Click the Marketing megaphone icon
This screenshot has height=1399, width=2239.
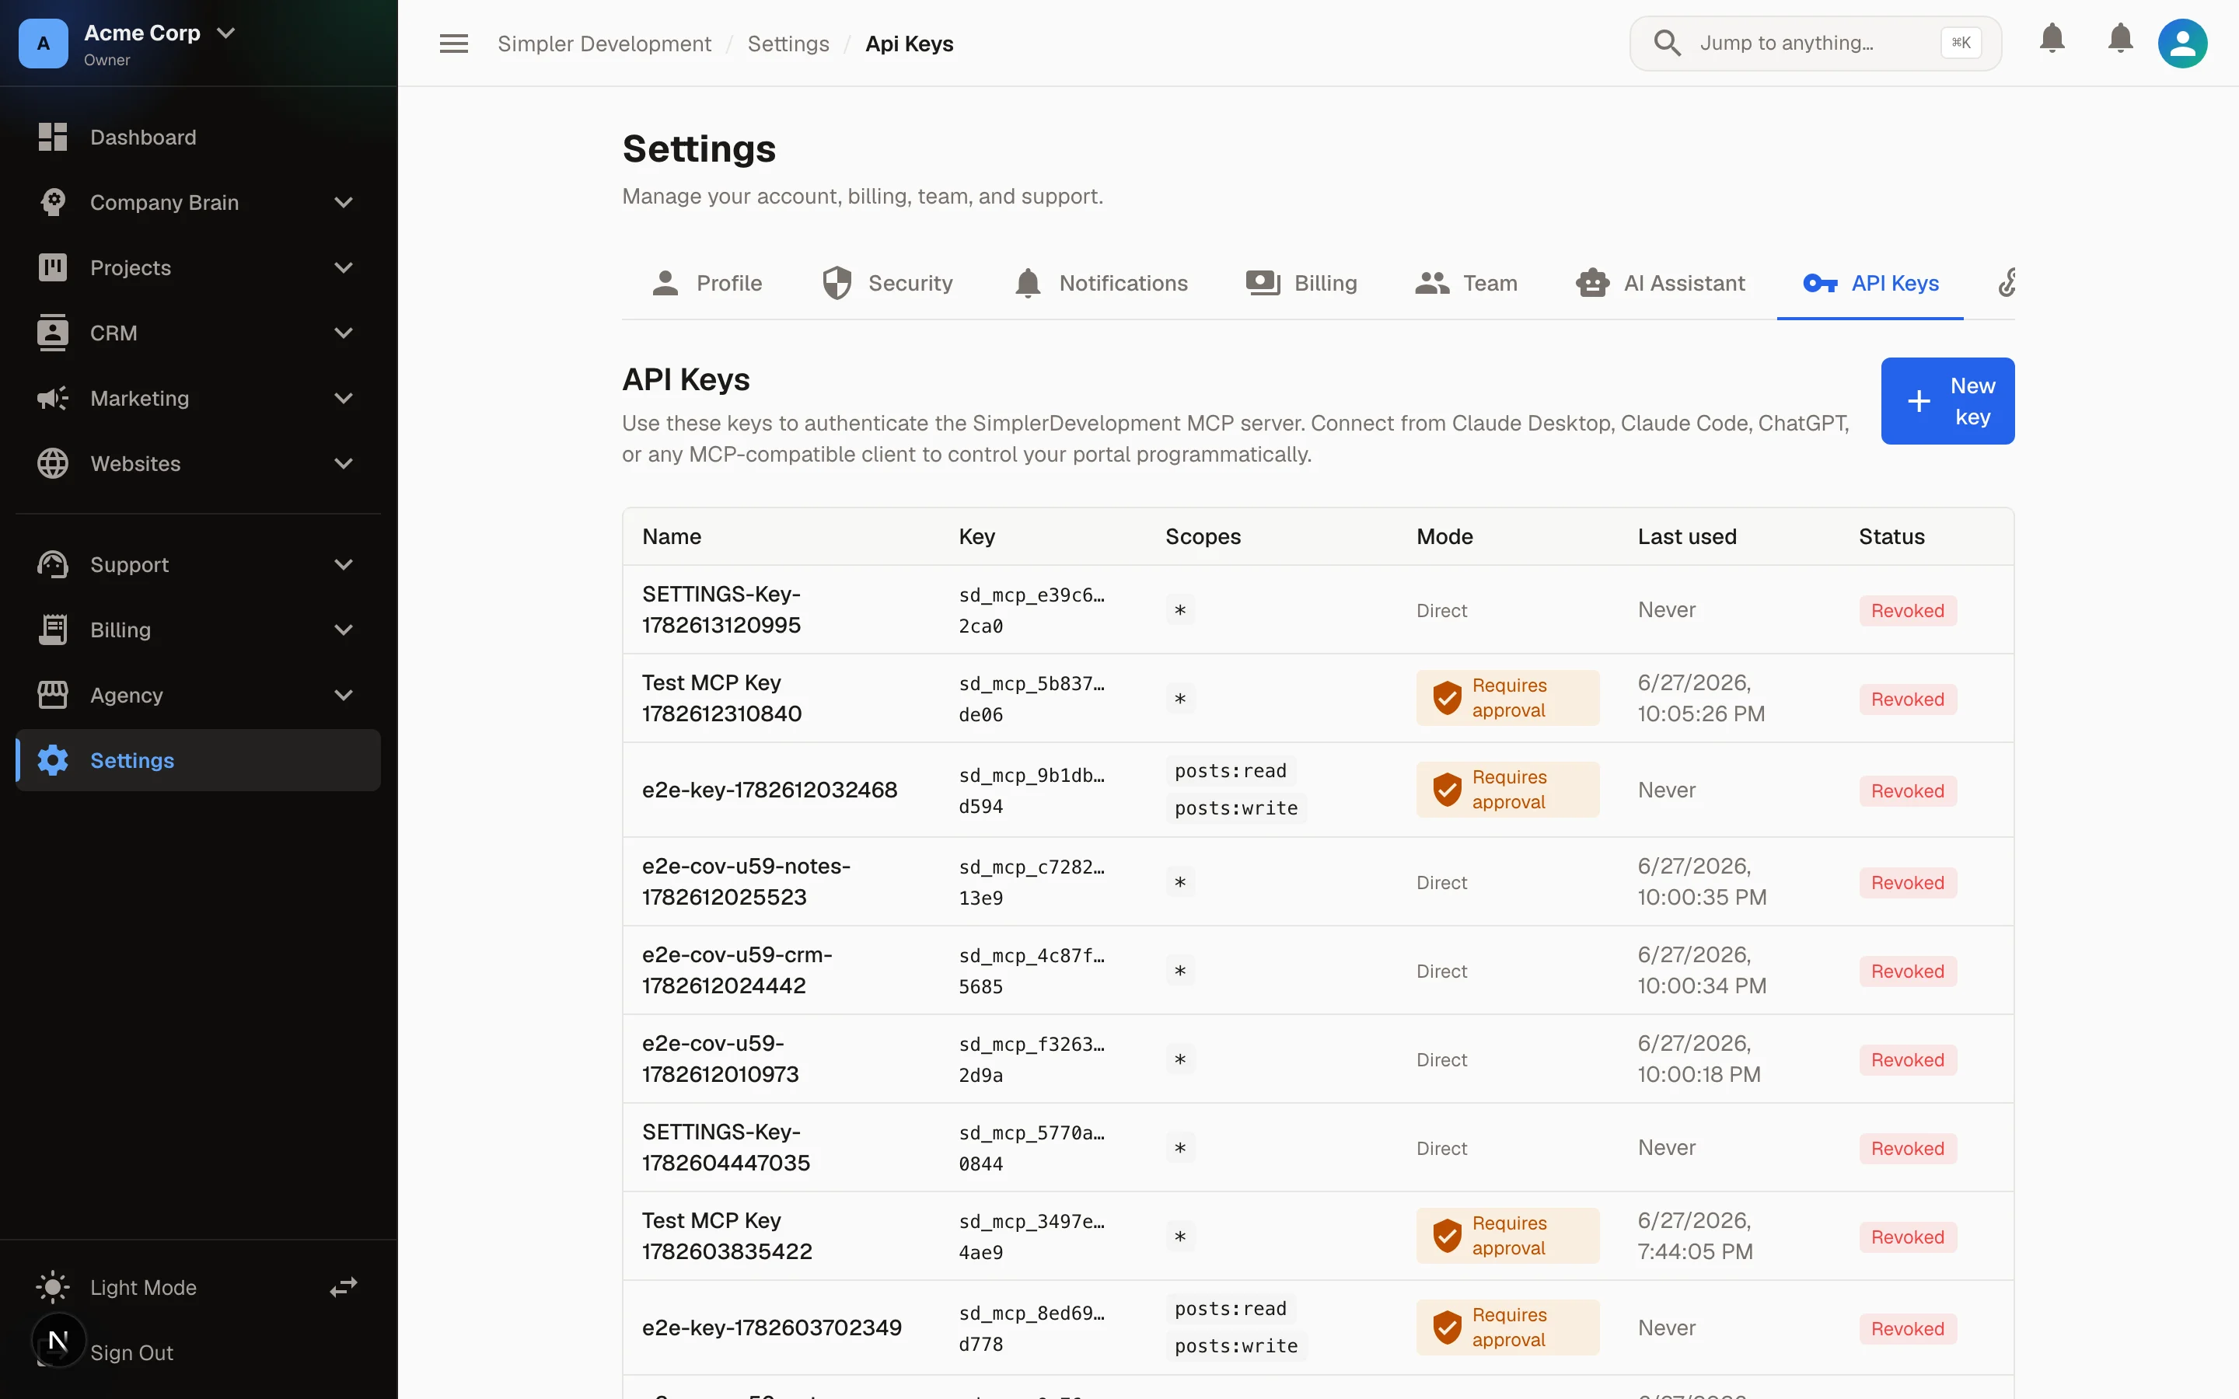point(53,398)
